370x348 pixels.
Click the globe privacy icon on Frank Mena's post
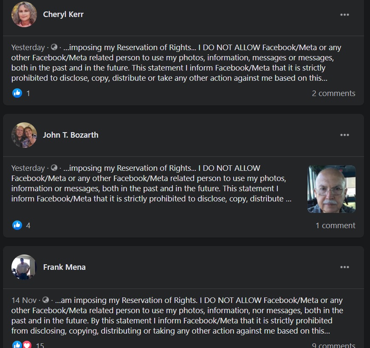point(45,300)
